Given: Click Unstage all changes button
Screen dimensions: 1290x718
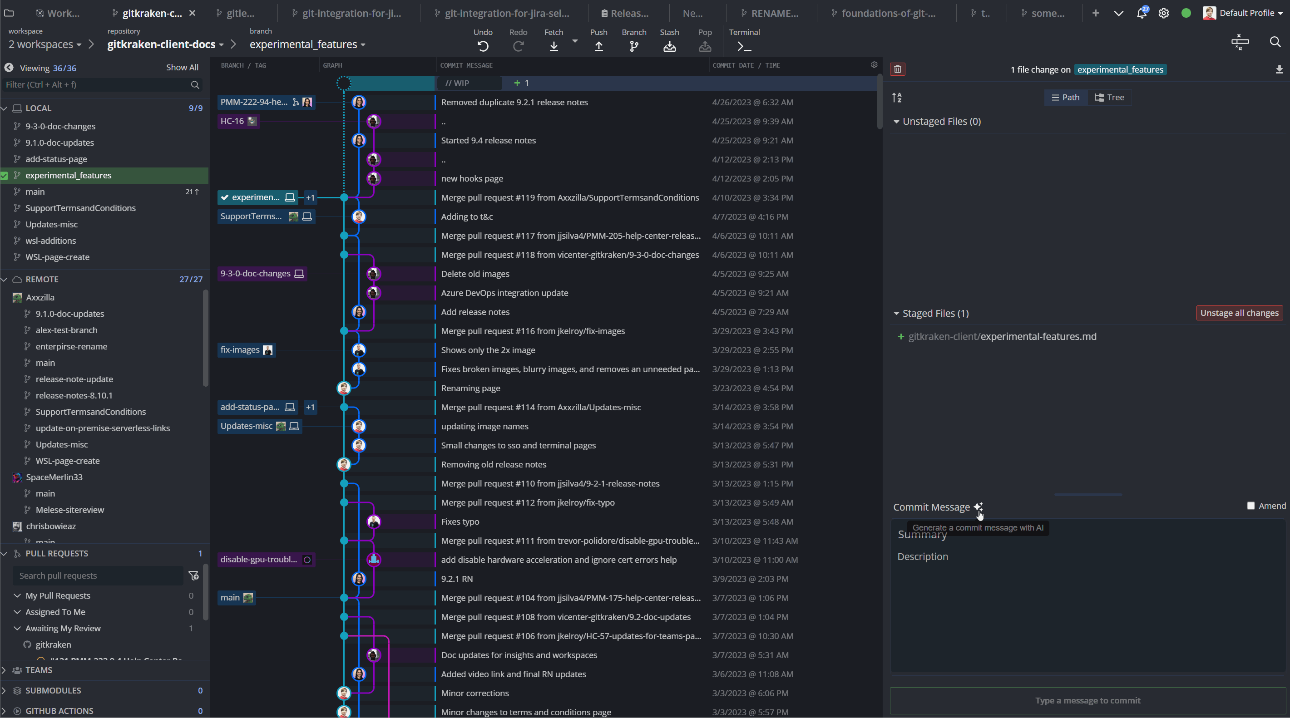Looking at the screenshot, I should click(1239, 313).
